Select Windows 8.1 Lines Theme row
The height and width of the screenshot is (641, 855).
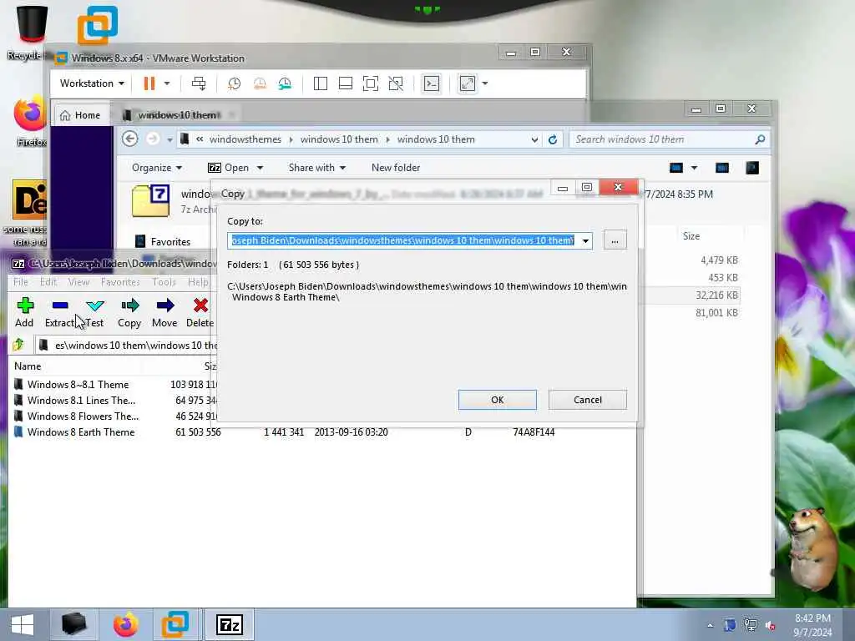[81, 400]
